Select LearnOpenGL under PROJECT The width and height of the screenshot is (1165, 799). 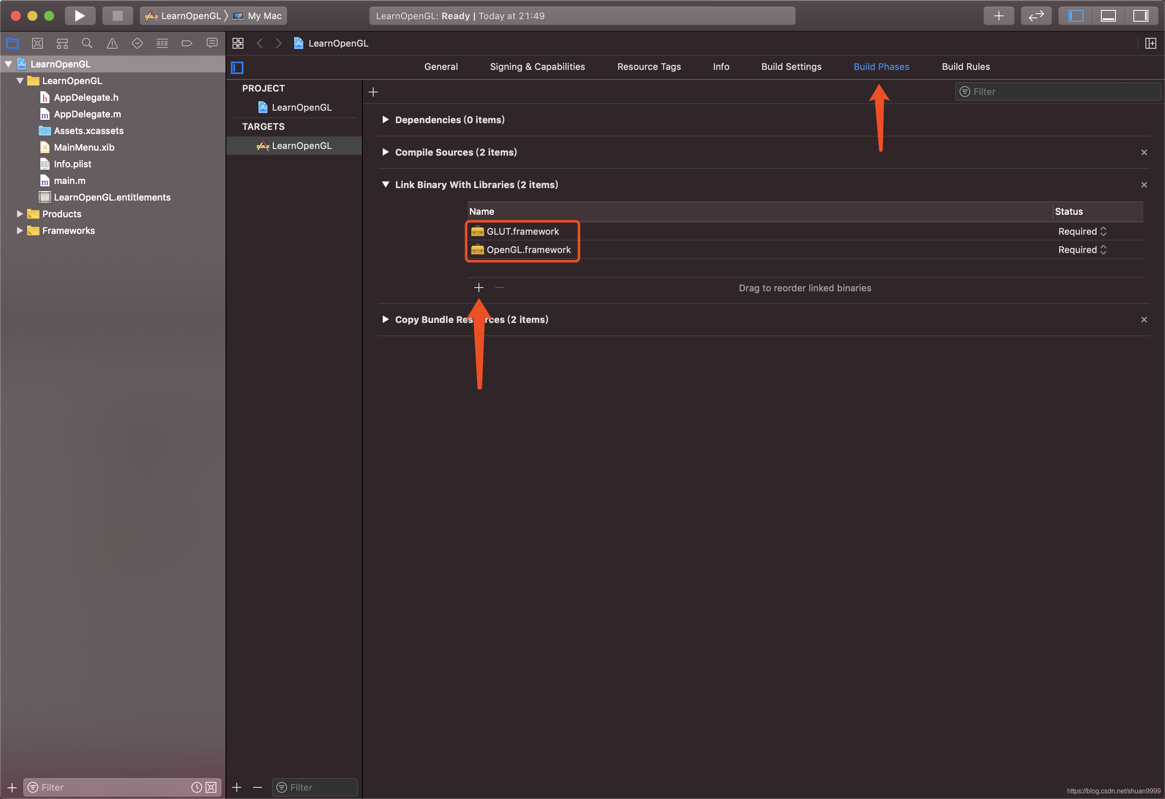tap(294, 107)
